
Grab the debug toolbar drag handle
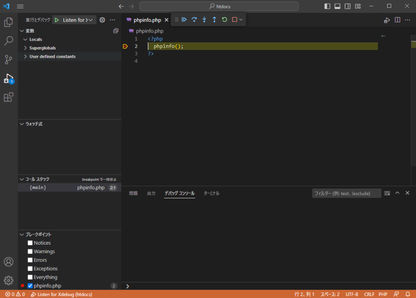176,20
